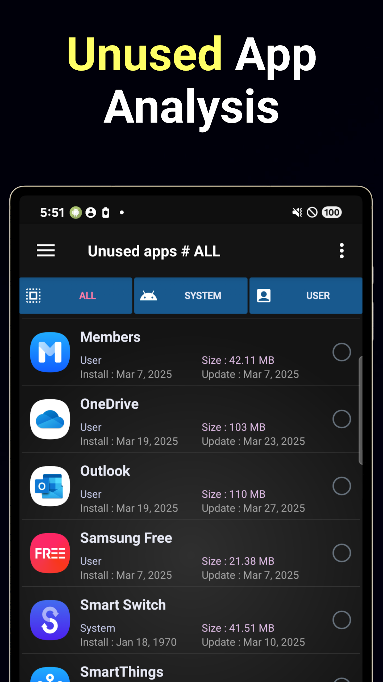Click the 'System' label under Smart Switch
Screen dimensions: 383x682
(x=98, y=628)
